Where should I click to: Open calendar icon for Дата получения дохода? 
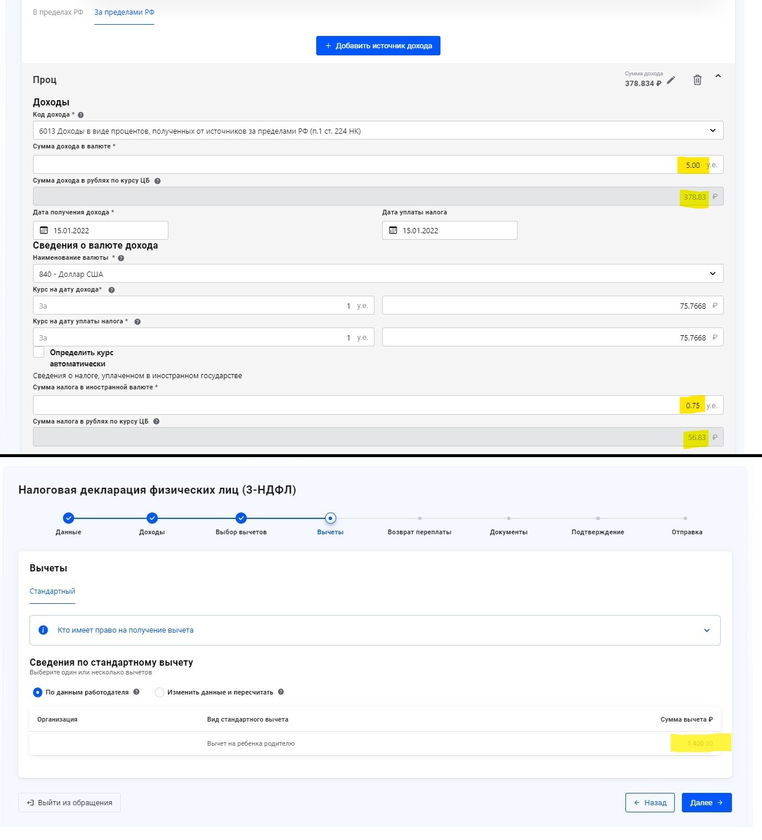[x=44, y=230]
